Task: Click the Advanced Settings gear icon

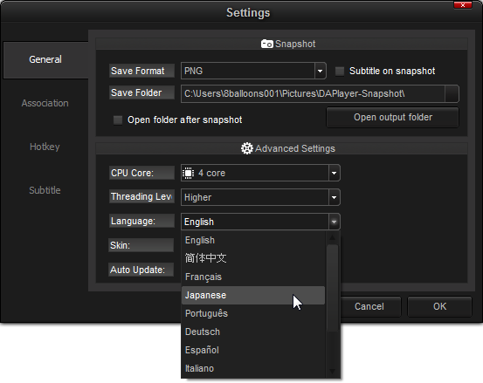Action: (246, 148)
